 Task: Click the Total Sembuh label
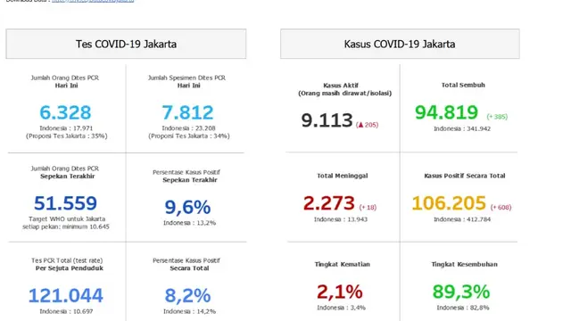click(x=463, y=85)
